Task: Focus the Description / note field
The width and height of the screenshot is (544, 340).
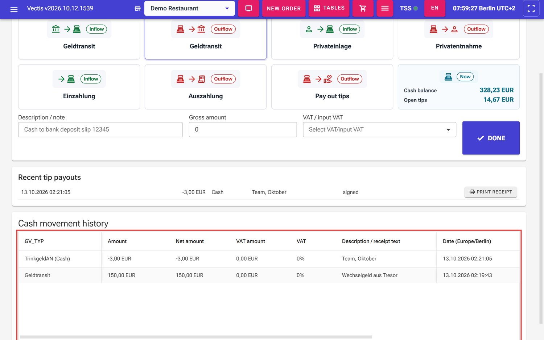Action: tap(100, 129)
